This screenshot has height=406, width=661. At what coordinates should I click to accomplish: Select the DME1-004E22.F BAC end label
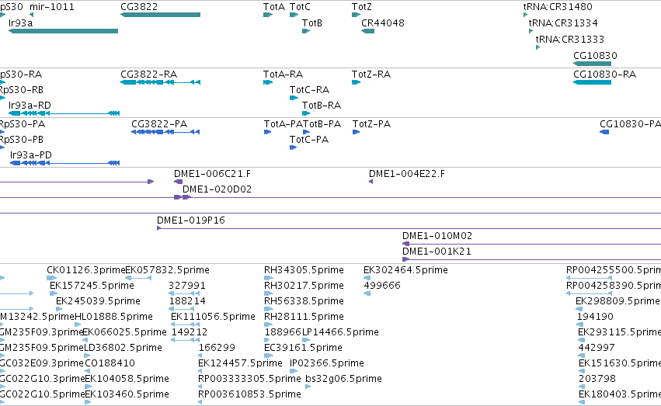pos(407,174)
